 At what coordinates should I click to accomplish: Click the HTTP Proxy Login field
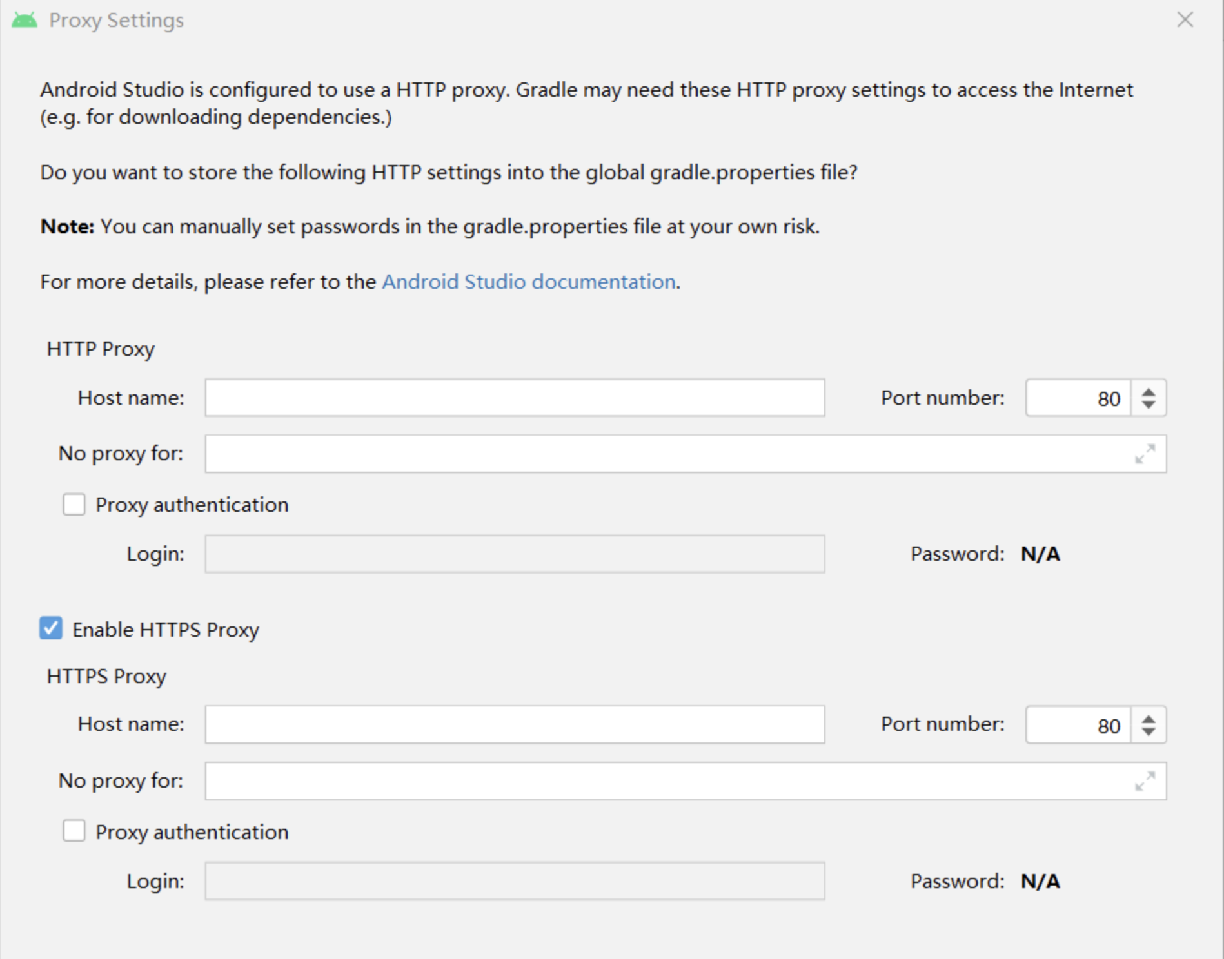515,554
